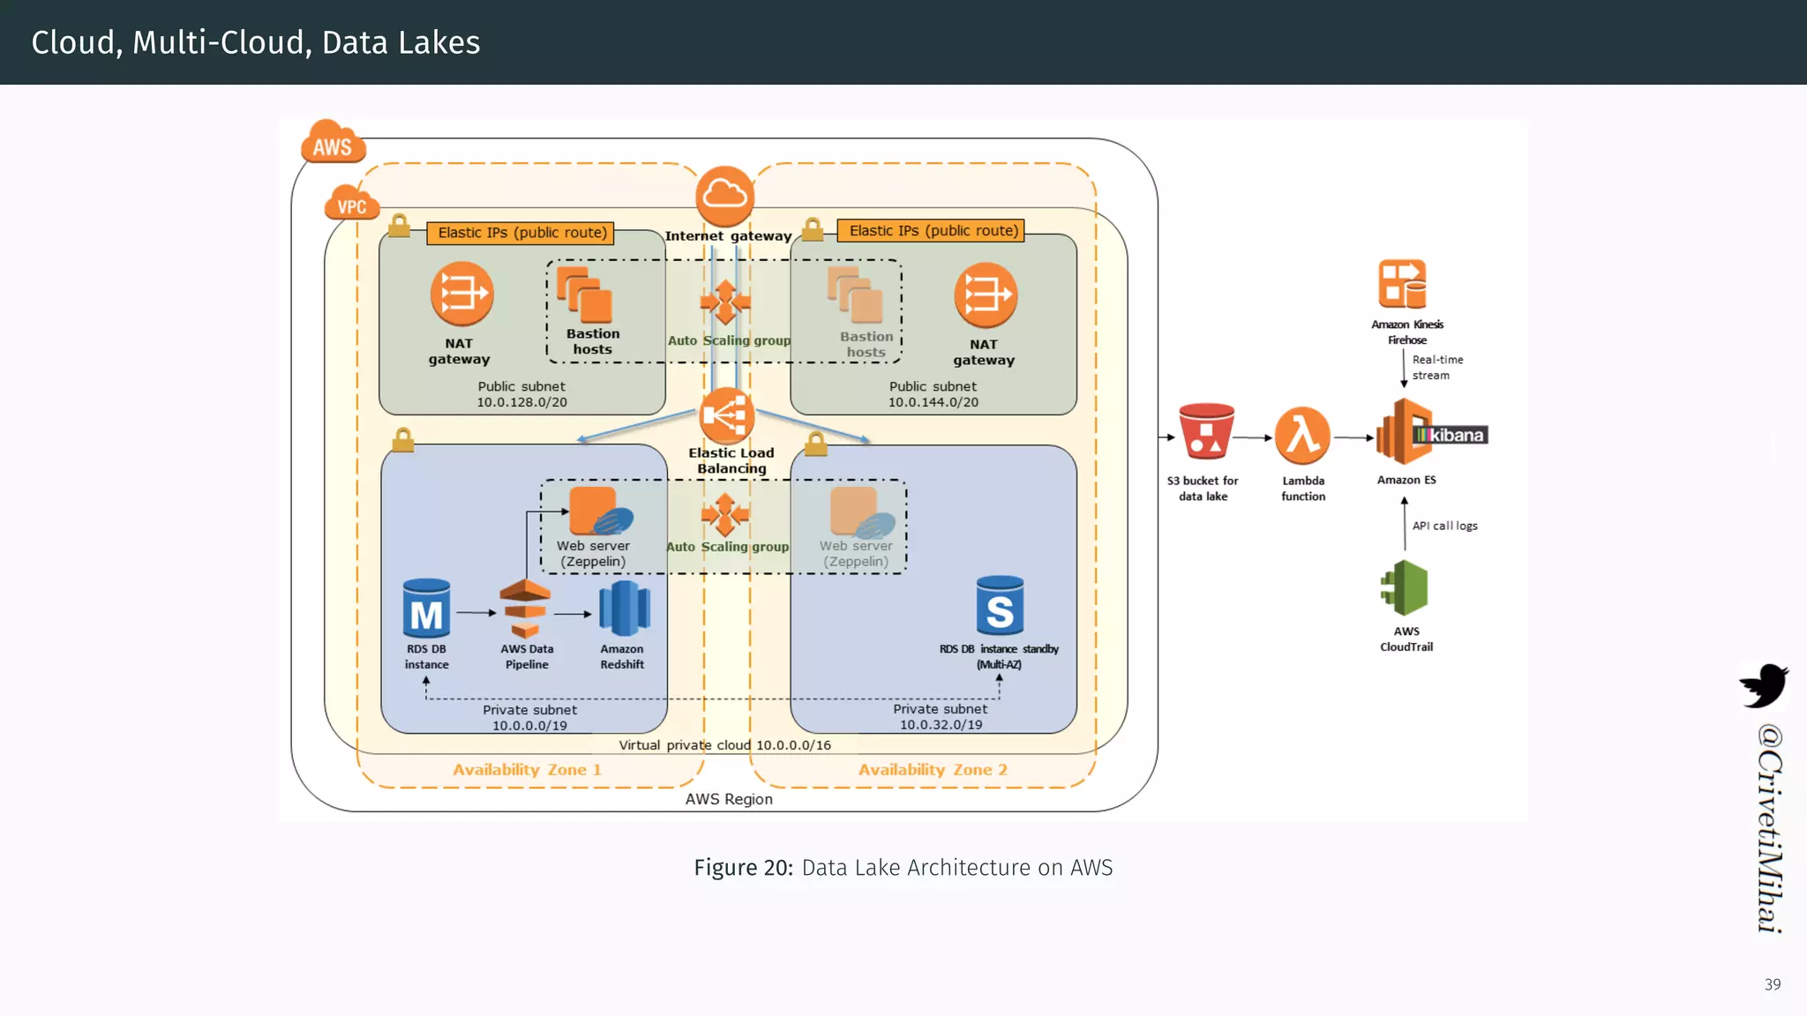This screenshot has width=1807, height=1016.
Task: Click the orange AWS cloud badge
Action: (x=333, y=143)
